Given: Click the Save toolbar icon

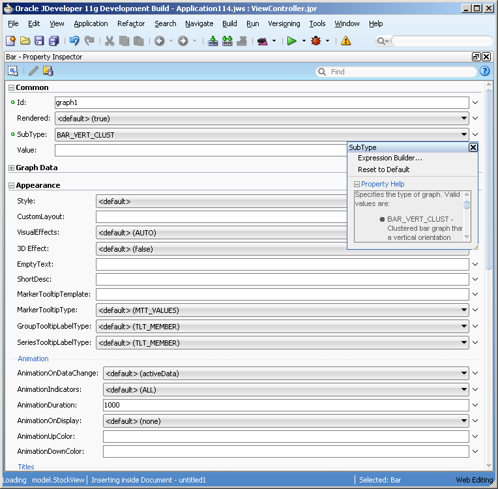Looking at the screenshot, I should point(39,40).
